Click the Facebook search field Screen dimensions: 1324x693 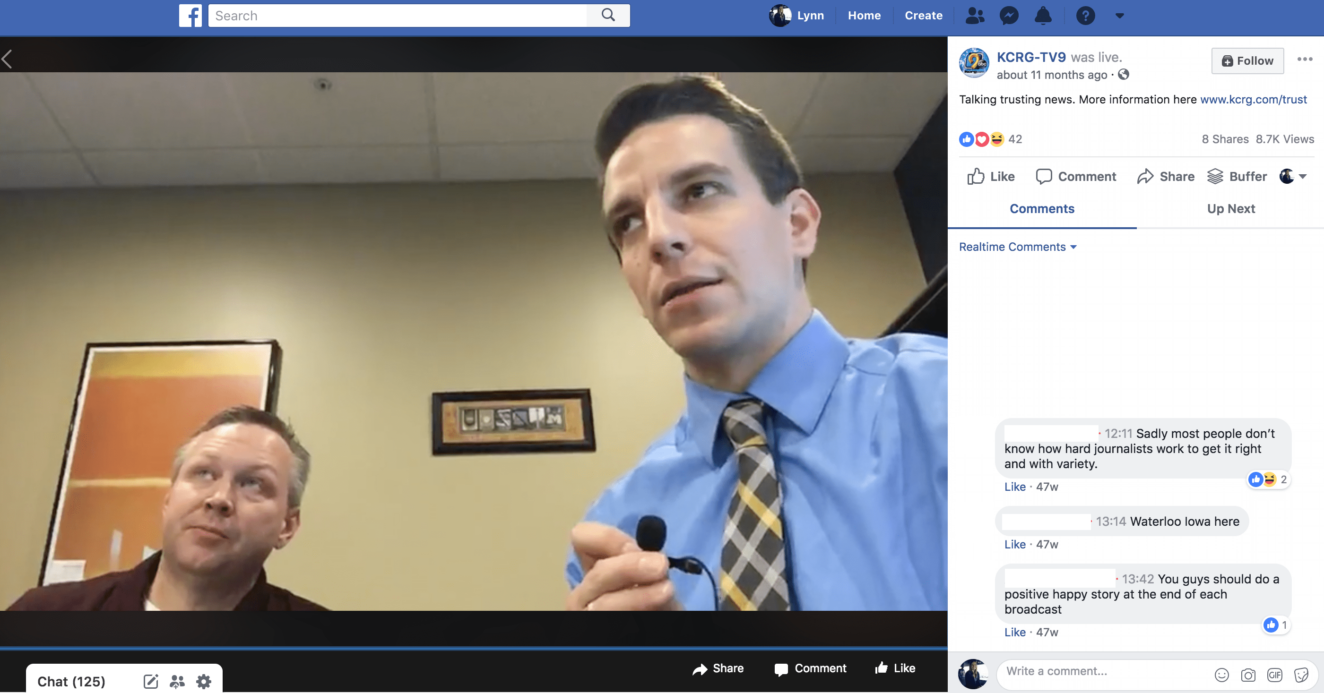[398, 16]
